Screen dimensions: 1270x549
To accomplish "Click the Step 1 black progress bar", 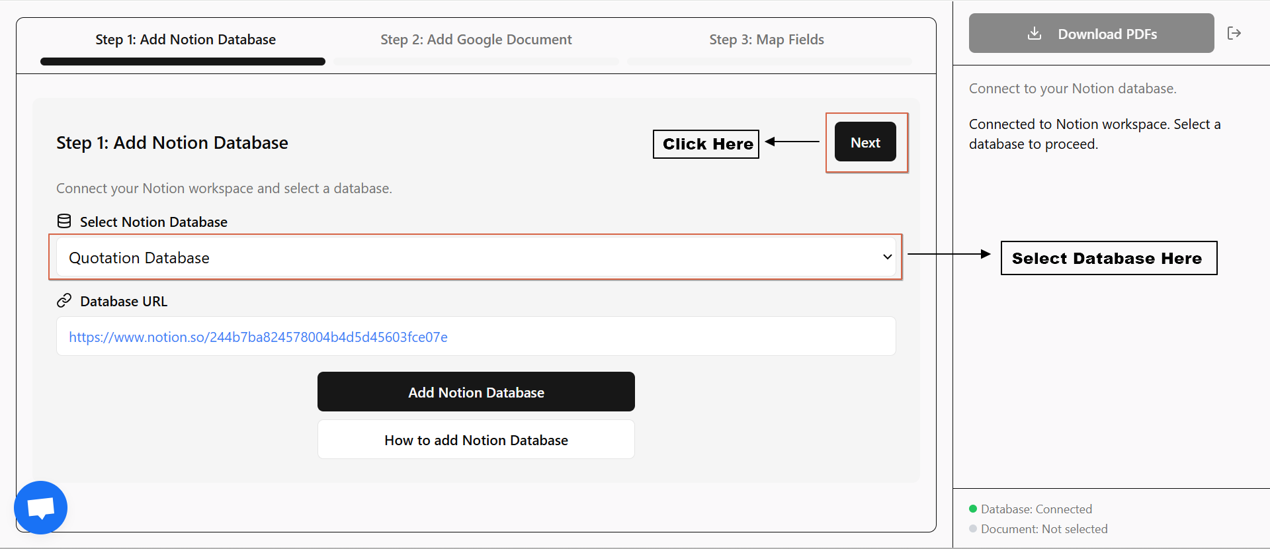I will (x=183, y=62).
